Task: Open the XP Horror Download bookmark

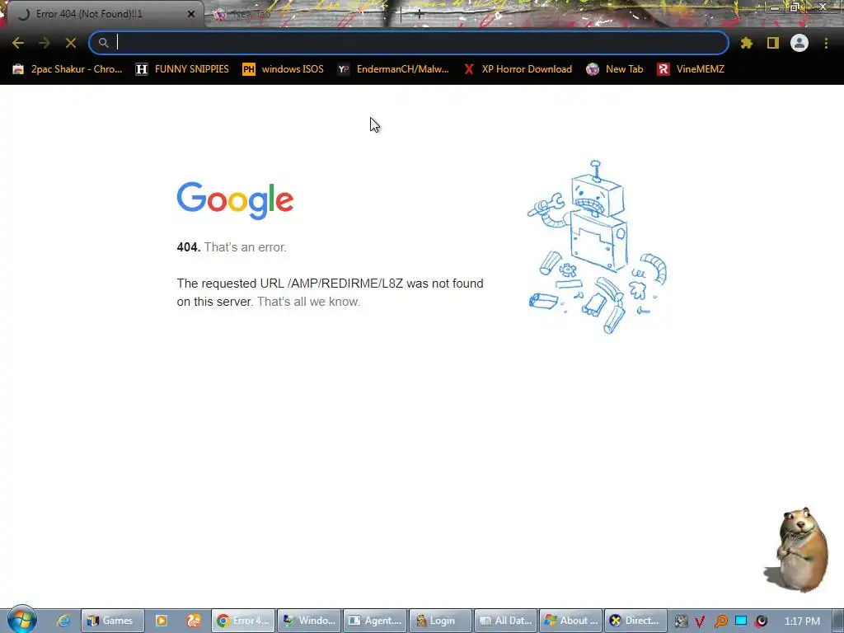Action: tap(518, 69)
